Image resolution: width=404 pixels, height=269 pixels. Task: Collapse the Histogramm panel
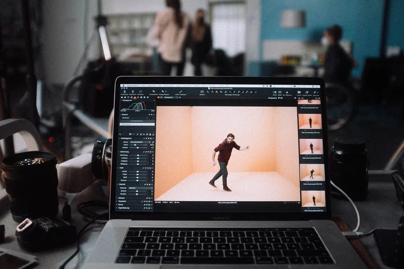click(x=121, y=100)
